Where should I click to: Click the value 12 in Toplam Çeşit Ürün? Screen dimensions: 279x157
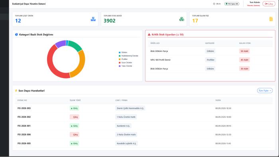click(x=18, y=21)
